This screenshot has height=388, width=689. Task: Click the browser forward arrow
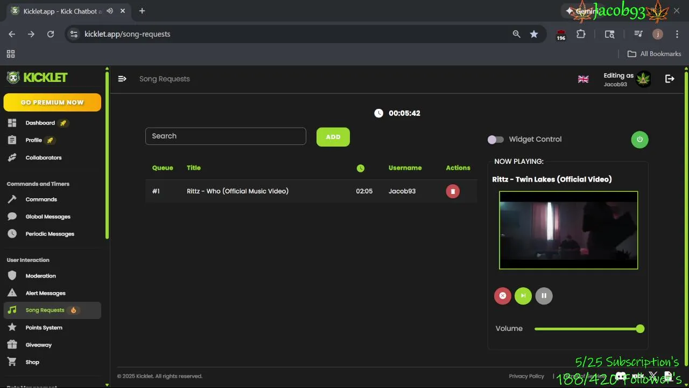(x=31, y=34)
